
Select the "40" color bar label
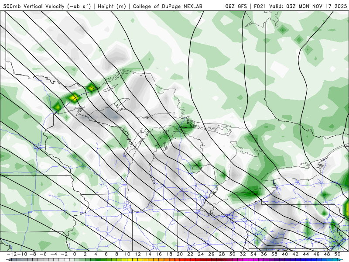(x=285, y=254)
